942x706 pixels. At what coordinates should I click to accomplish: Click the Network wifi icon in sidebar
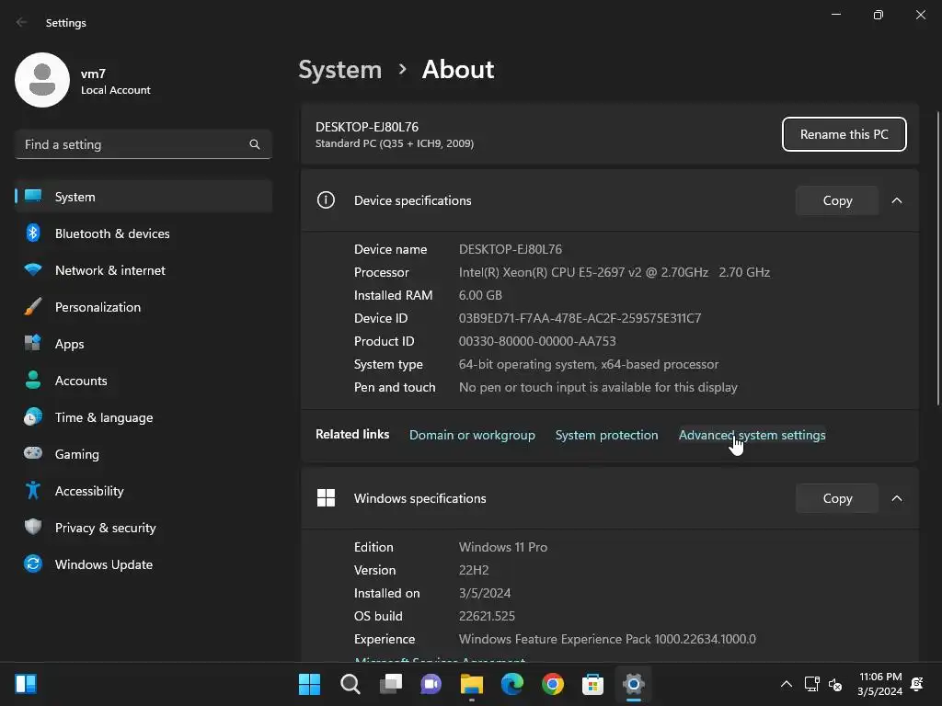coord(33,270)
